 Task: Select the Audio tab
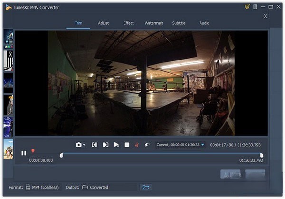[x=204, y=23]
